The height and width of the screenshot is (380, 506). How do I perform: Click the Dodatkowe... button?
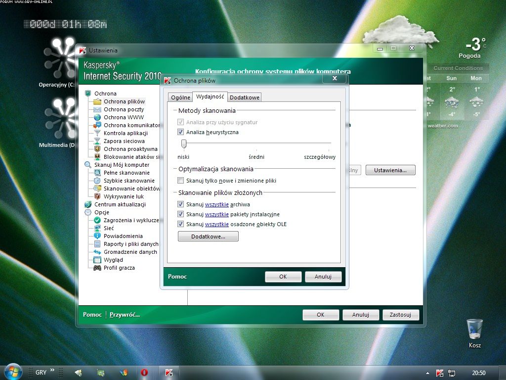pos(208,237)
